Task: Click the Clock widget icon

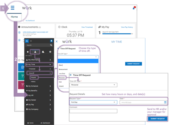Action: [59, 27]
